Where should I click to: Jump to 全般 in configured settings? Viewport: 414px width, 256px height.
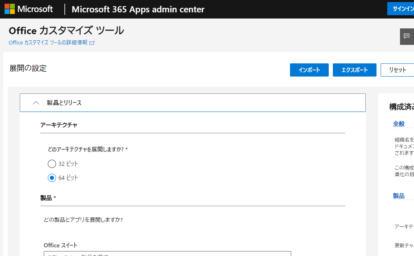pyautogui.click(x=399, y=124)
